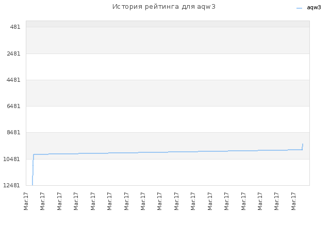Click the leftmost Mar.17 x-axis label

pyautogui.click(x=26, y=201)
